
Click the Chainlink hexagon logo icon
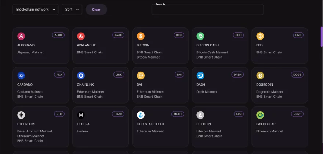pos(81,76)
